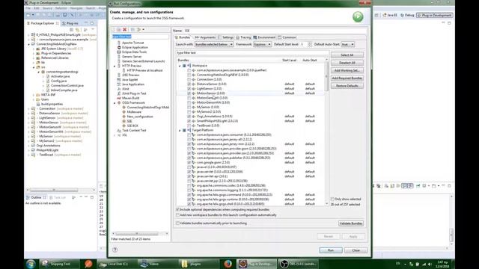
Task: Select Apache Tomcat configuration type
Action: pyautogui.click(x=133, y=43)
